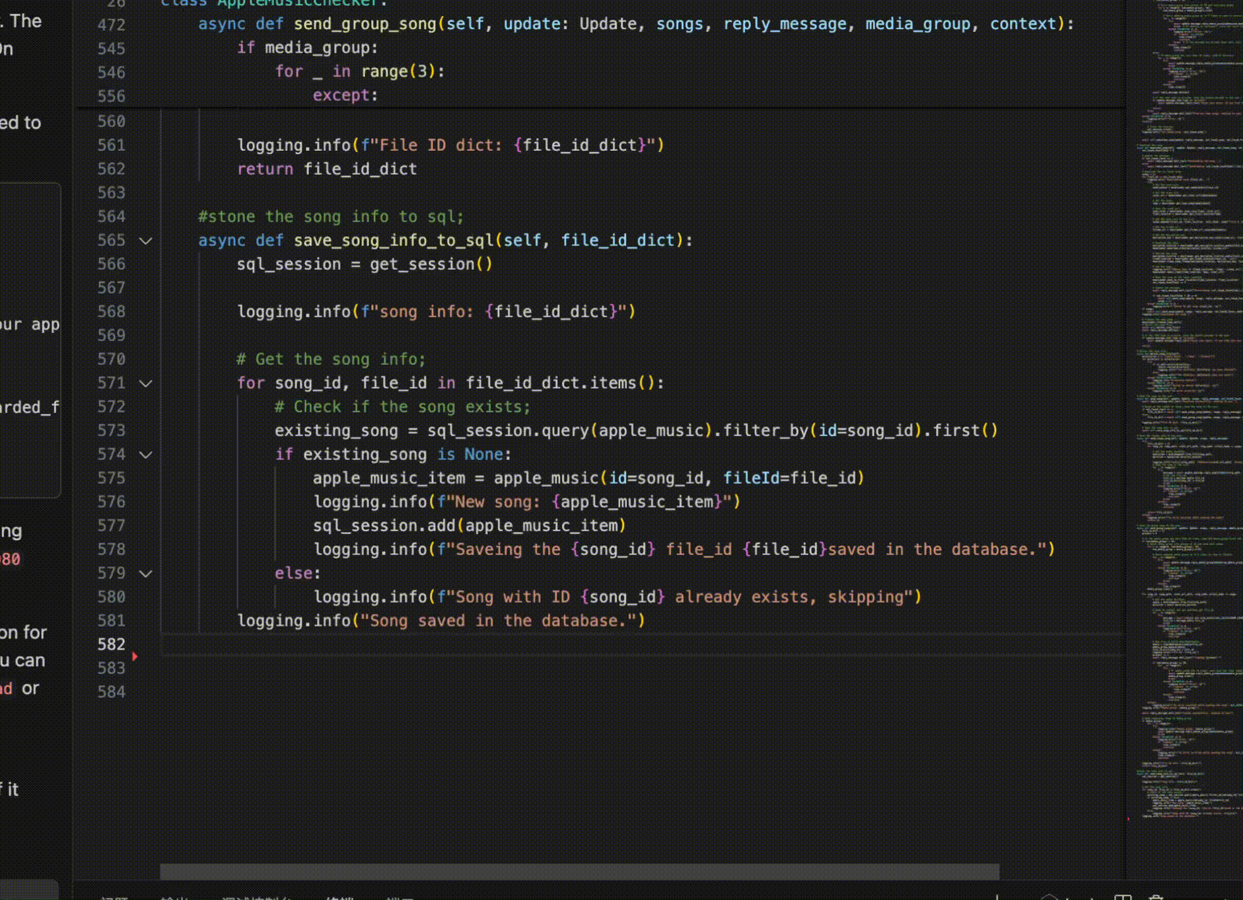The width and height of the screenshot is (1243, 900).
Task: Click sticky scroll line 'for _ in range(3):'
Action: 360,72
